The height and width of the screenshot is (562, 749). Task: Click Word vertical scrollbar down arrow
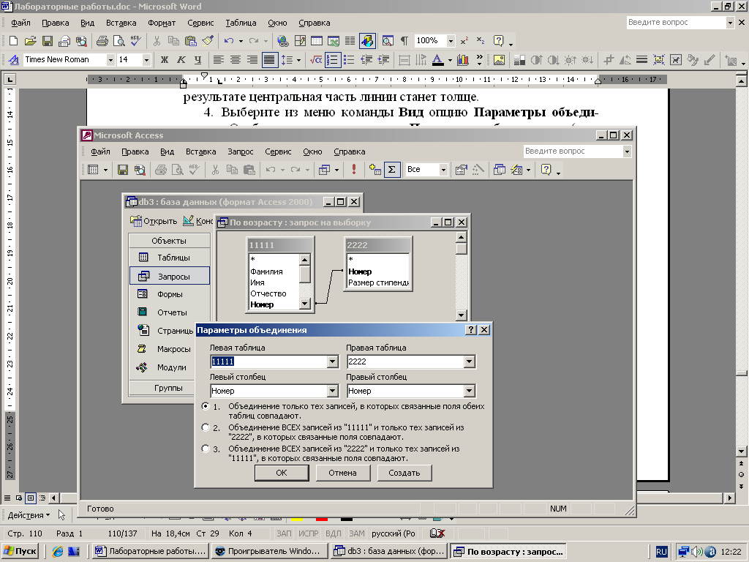point(741,451)
